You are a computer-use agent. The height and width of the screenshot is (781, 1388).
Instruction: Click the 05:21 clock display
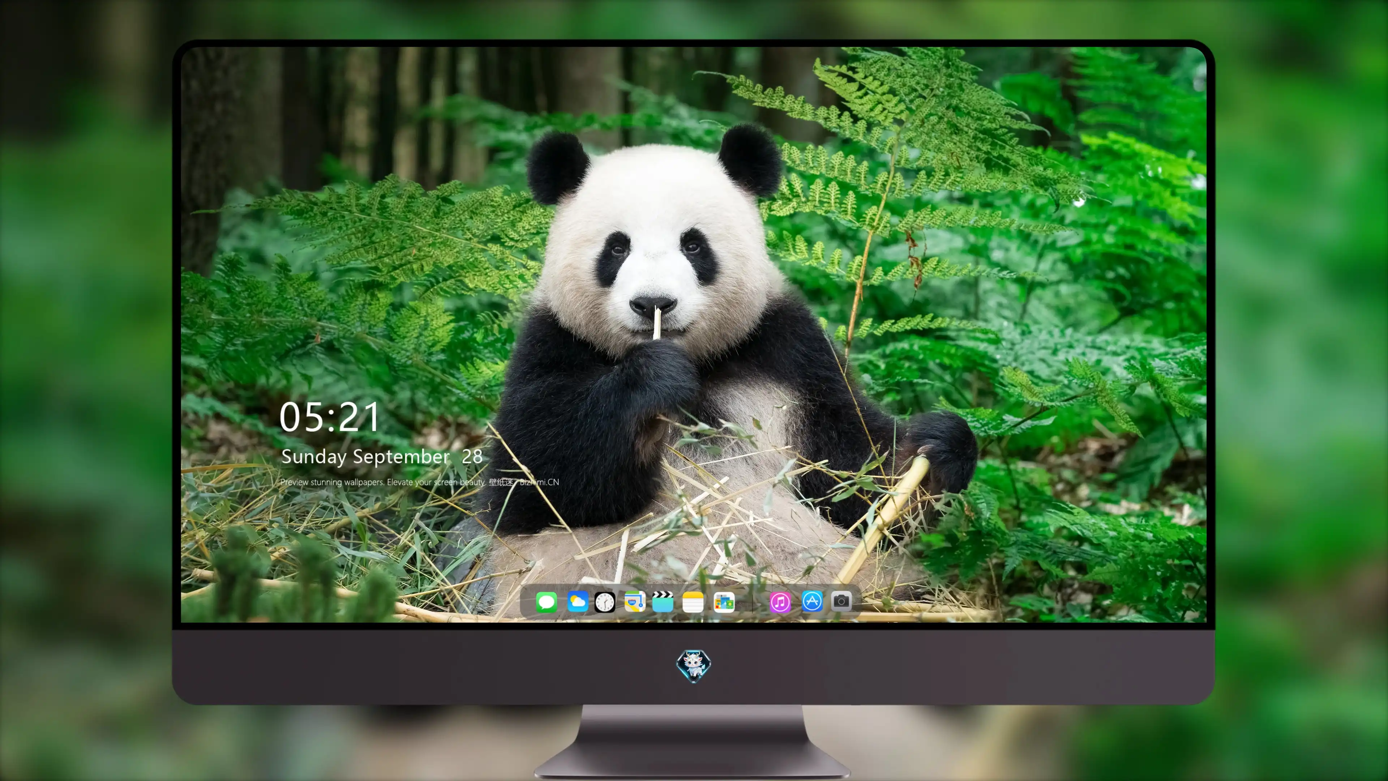click(x=329, y=417)
